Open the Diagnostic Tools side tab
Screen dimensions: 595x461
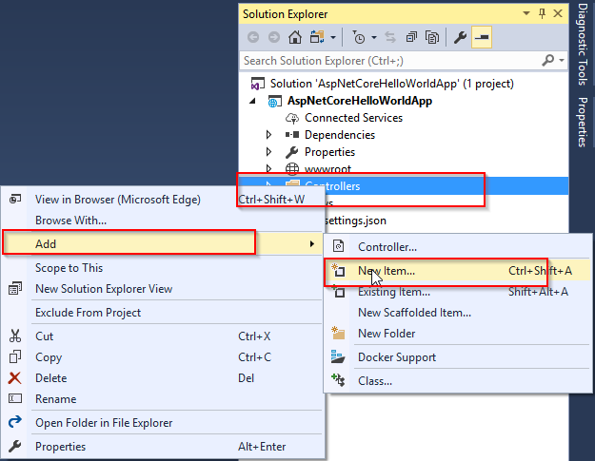583,45
